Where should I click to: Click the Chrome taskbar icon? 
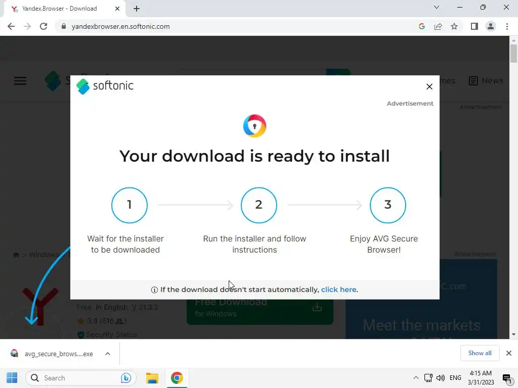177,378
